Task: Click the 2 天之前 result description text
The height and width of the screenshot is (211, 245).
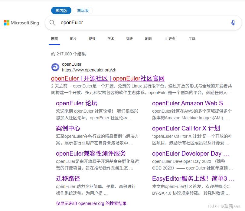Action: (142, 89)
